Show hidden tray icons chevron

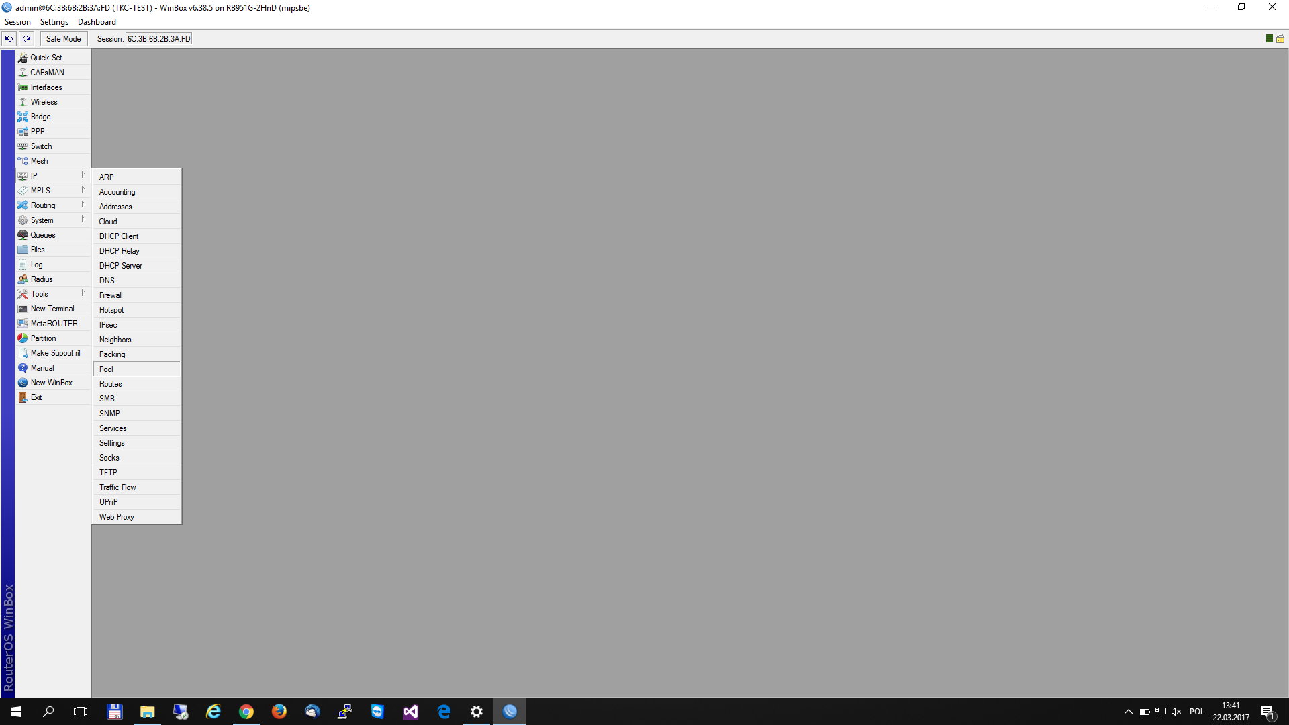(x=1129, y=712)
